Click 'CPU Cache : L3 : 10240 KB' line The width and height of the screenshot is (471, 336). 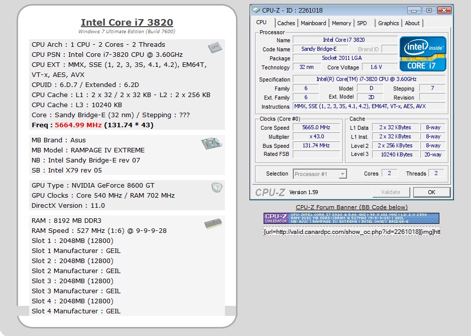77,105
